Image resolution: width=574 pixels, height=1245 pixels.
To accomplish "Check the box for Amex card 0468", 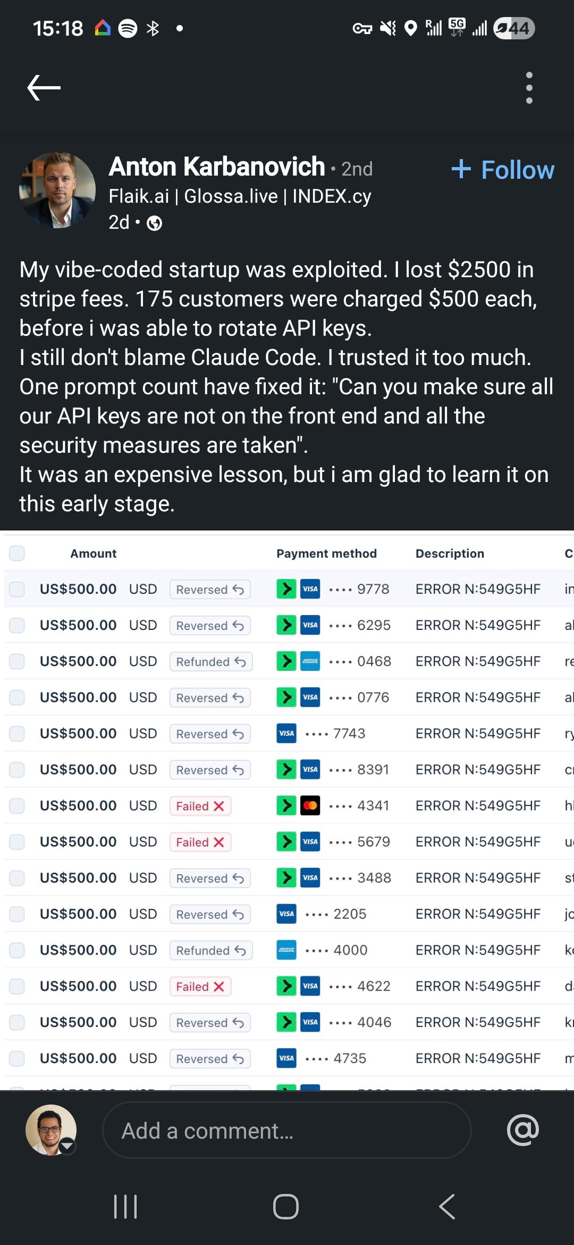I will (x=17, y=661).
